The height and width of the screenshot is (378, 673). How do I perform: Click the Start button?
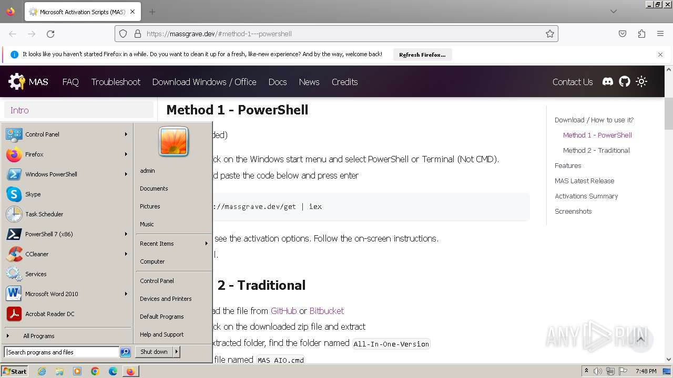coord(14,371)
